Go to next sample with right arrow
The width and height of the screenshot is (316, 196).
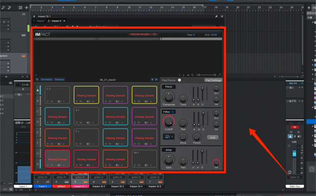(157, 79)
